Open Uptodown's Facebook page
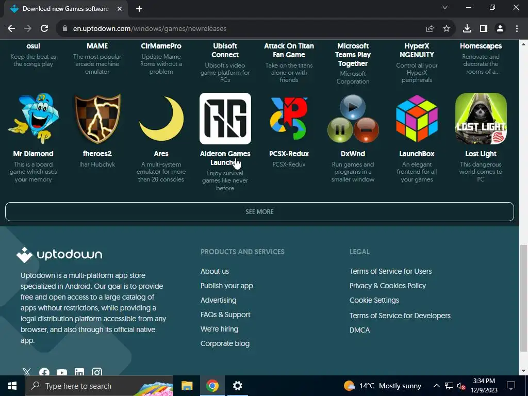The image size is (528, 396). click(x=44, y=372)
